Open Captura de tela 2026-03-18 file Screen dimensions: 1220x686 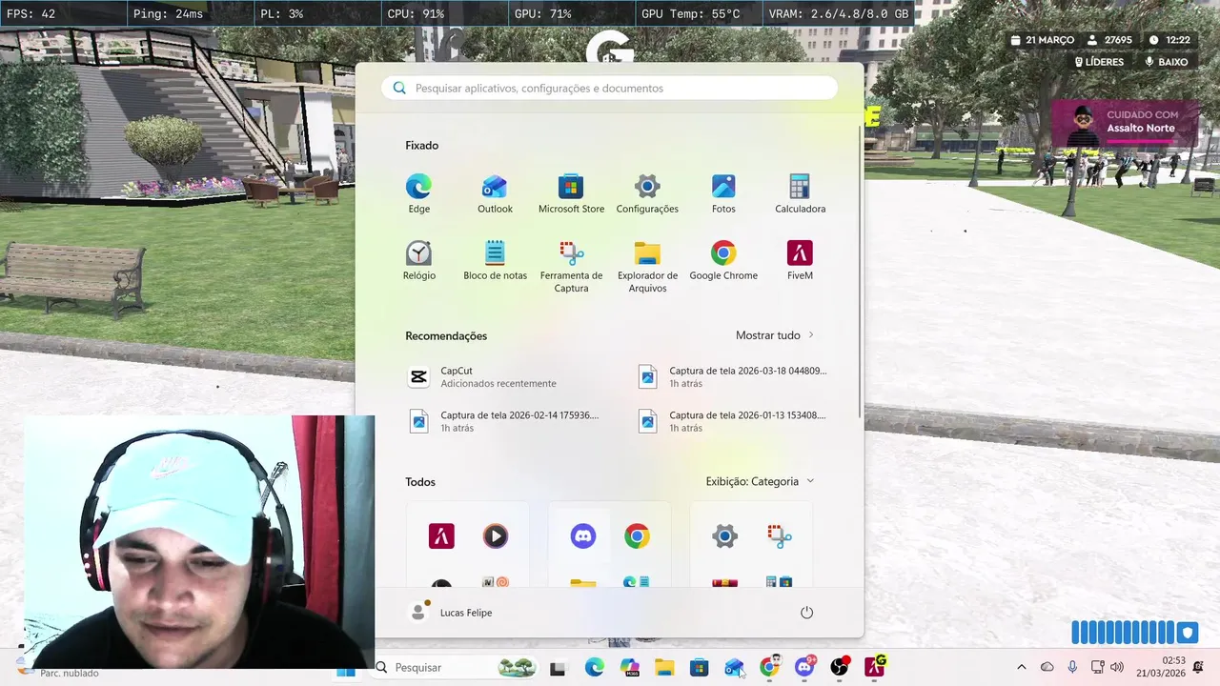coord(732,376)
